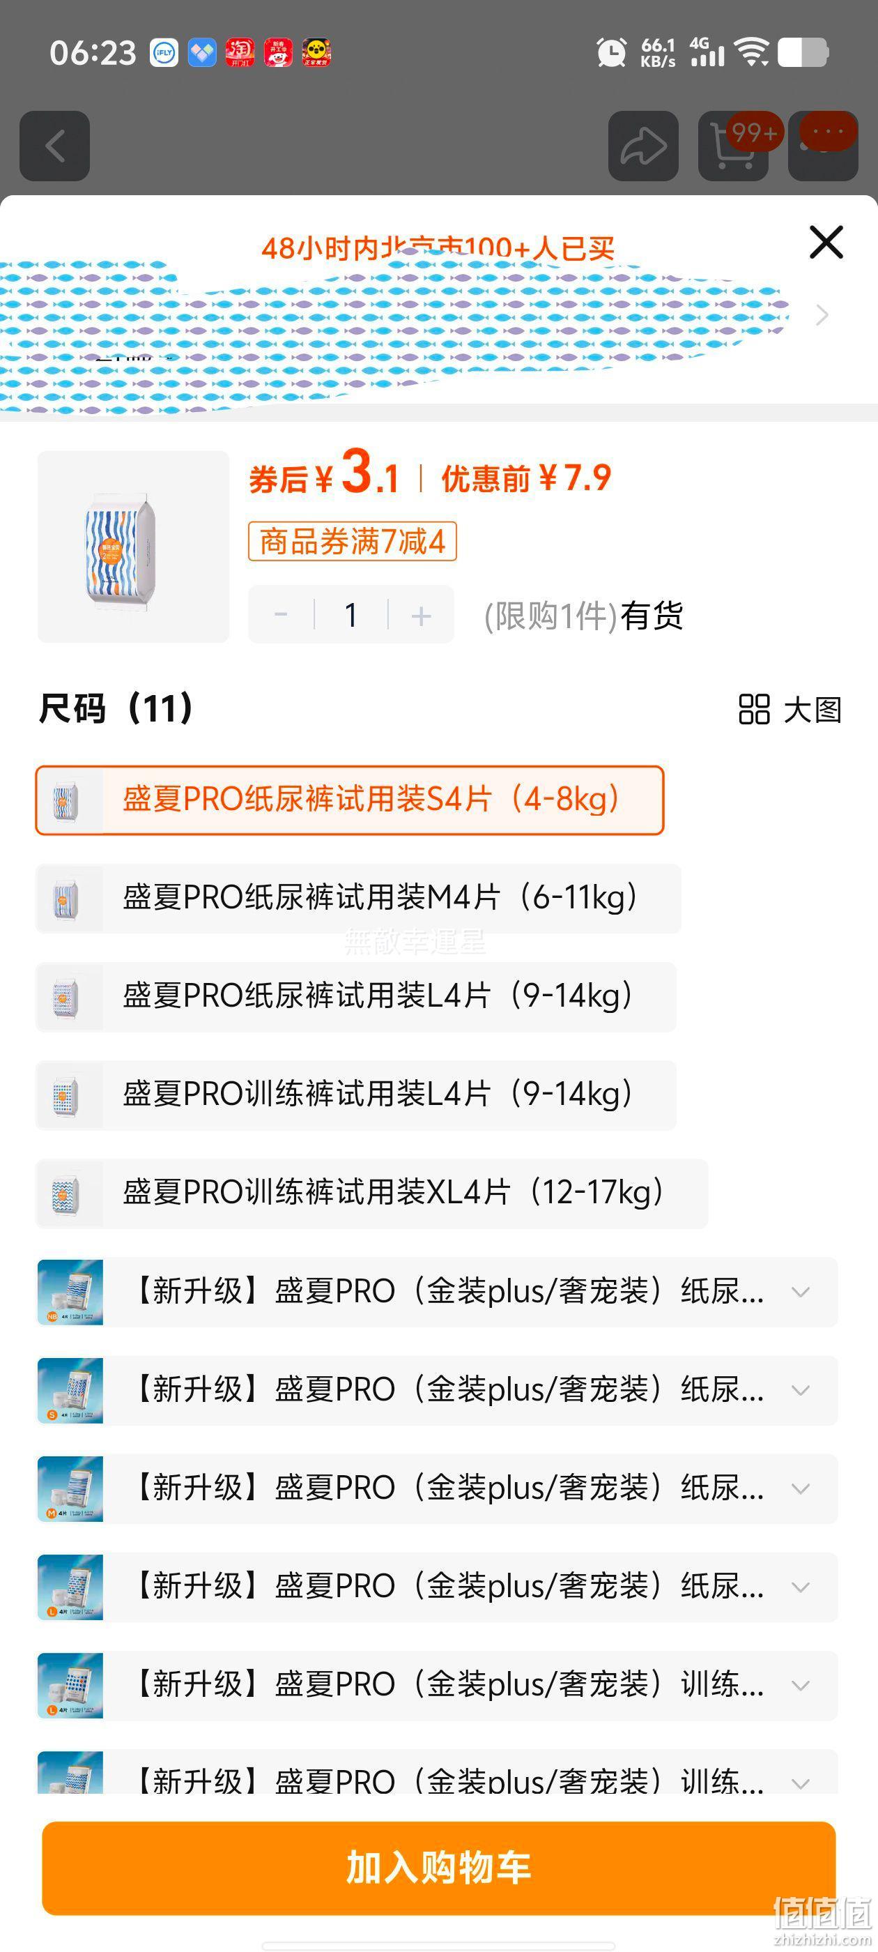The width and height of the screenshot is (878, 1952).
Task: Select 训练裤试用装L4片 (9-14kg) option
Action: (356, 1096)
